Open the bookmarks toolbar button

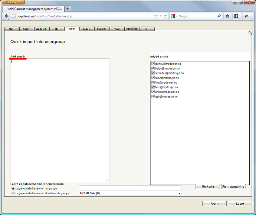point(237,16)
